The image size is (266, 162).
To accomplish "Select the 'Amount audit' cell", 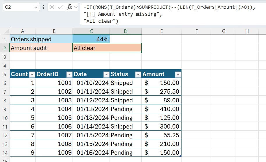I will coord(41,48).
